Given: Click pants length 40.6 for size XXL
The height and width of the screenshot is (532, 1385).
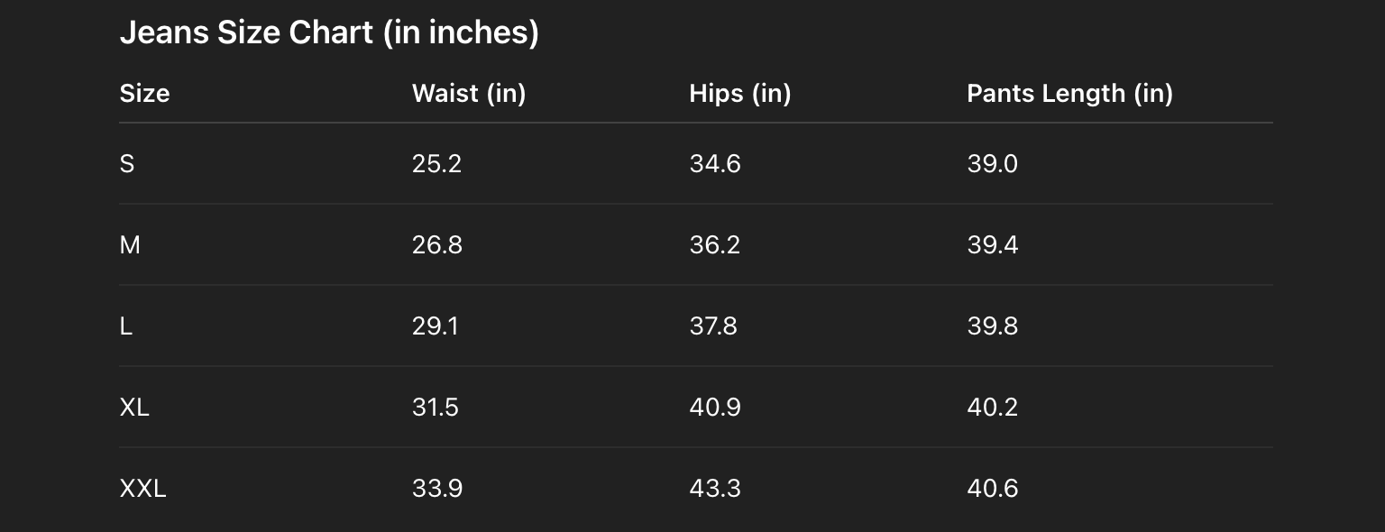Looking at the screenshot, I should [992, 489].
